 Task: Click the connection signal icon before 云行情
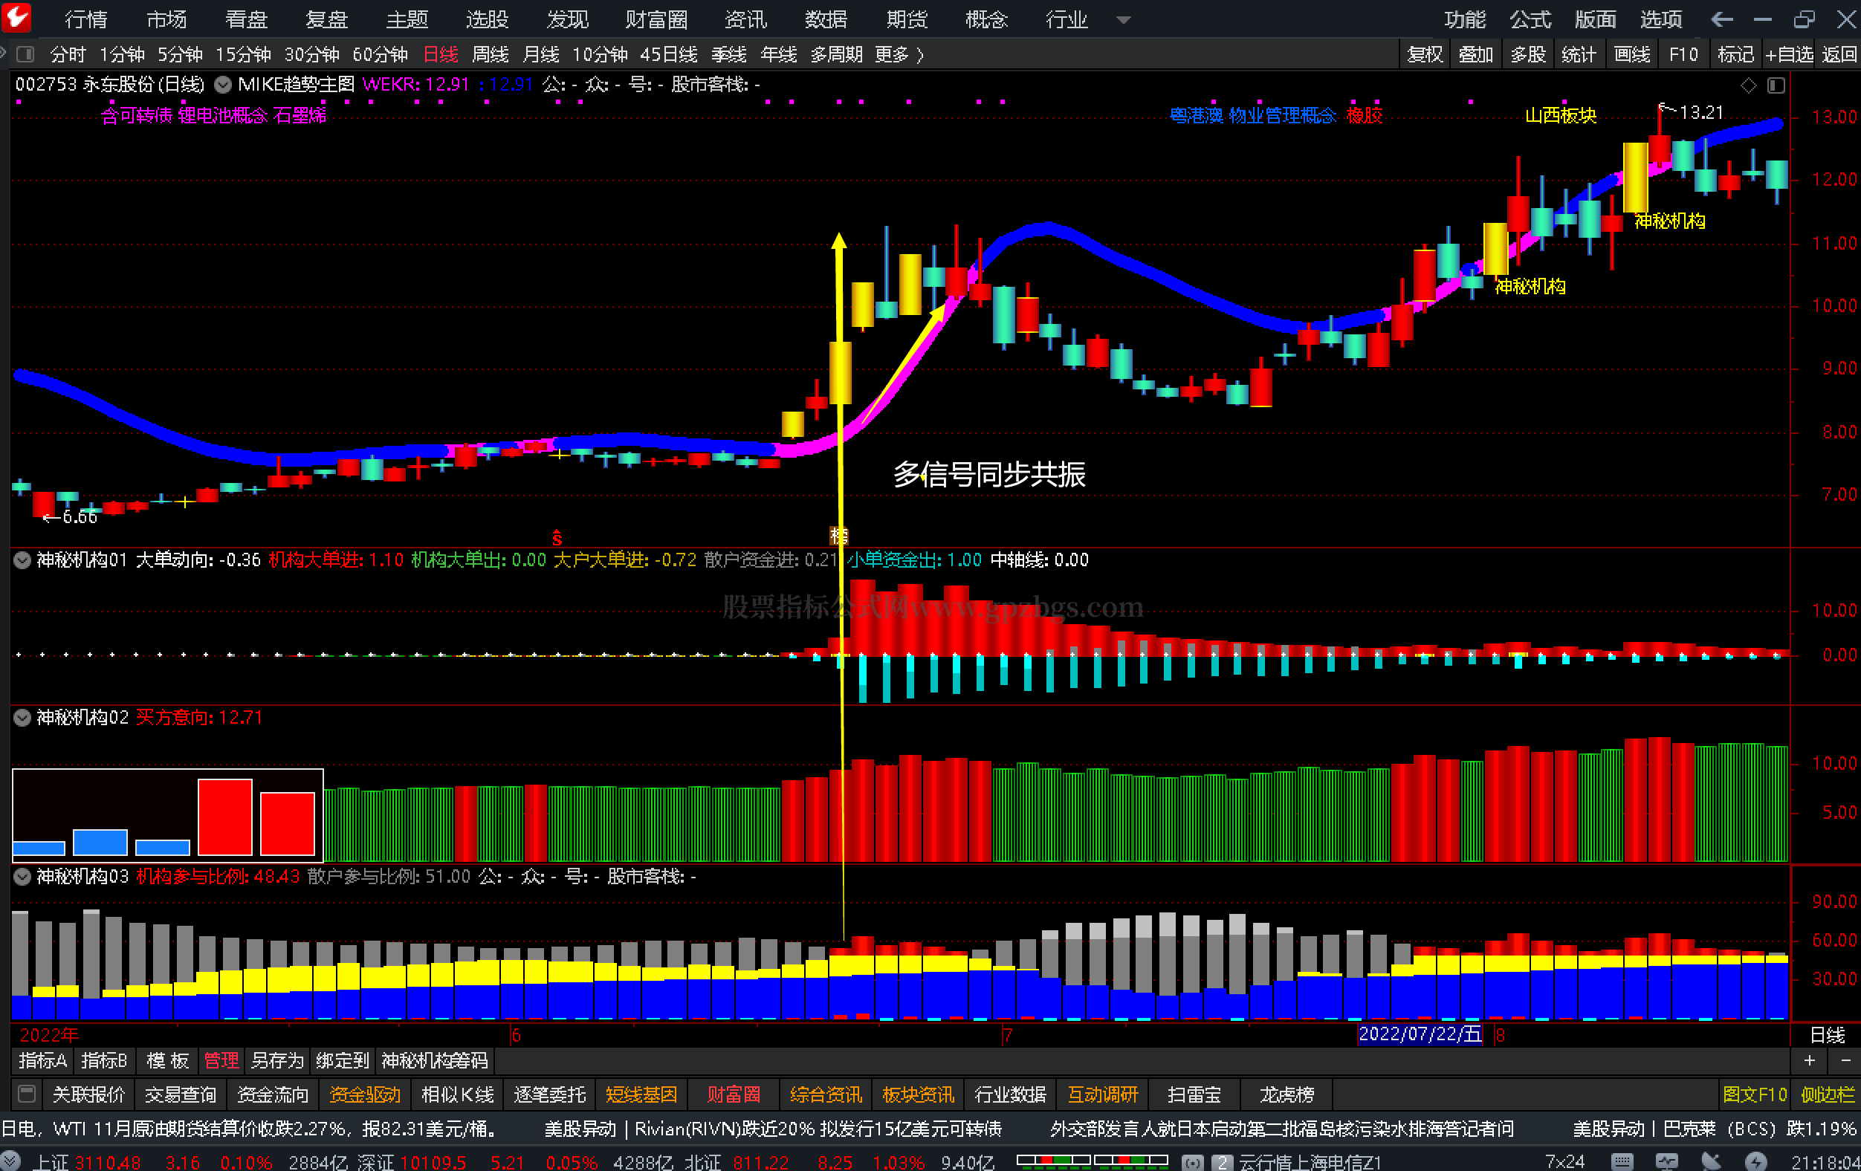point(1193,1162)
